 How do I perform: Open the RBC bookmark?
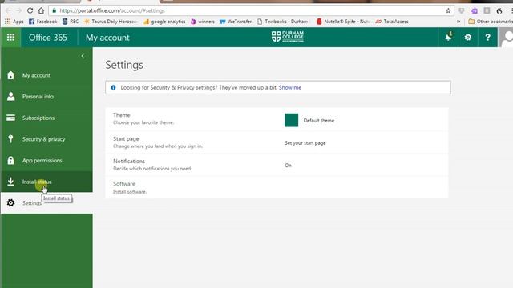pyautogui.click(x=71, y=22)
